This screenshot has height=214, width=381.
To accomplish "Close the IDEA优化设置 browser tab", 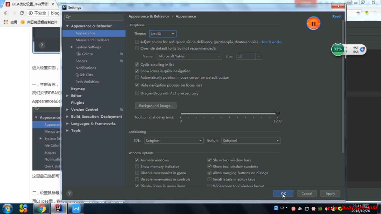I will pos(53,4).
